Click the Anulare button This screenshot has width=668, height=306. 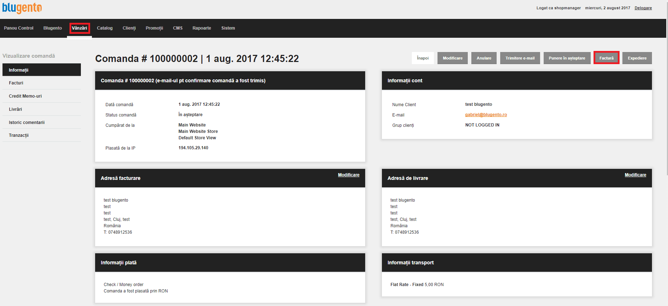(484, 58)
